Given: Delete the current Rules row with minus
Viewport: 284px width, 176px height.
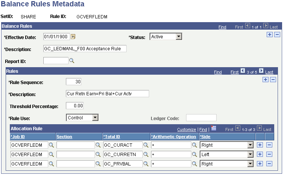Looking at the screenshot, I should coord(273,80).
